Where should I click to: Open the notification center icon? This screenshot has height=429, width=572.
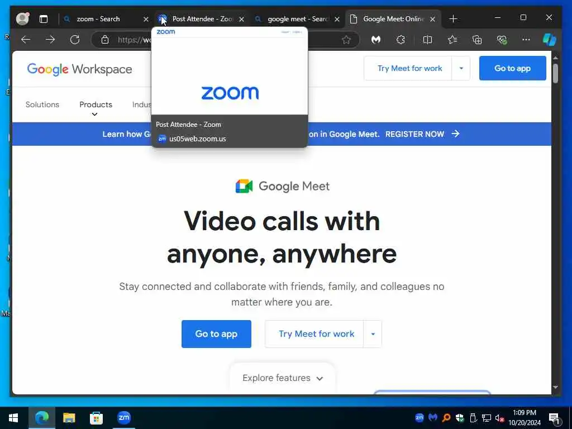click(x=555, y=418)
